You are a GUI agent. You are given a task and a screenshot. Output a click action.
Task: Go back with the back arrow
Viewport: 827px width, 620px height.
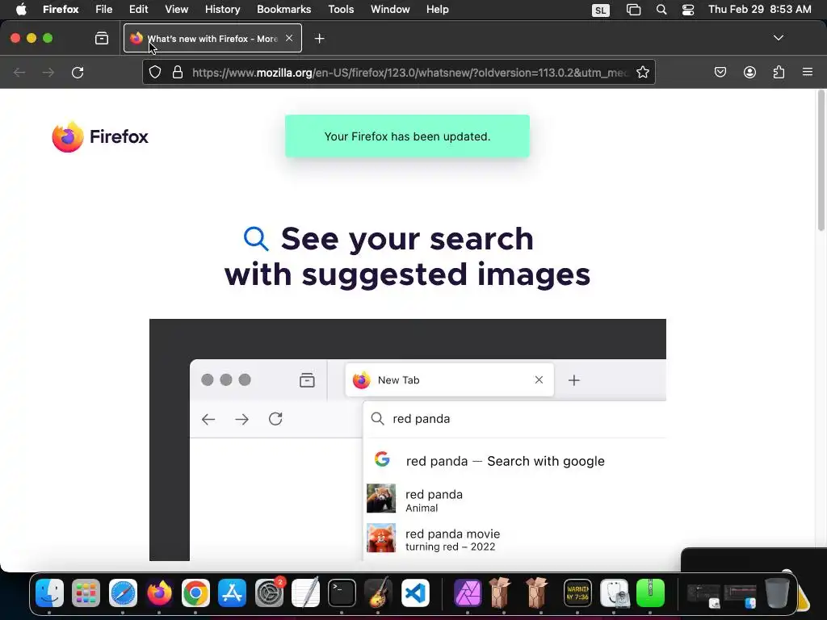pyautogui.click(x=19, y=72)
